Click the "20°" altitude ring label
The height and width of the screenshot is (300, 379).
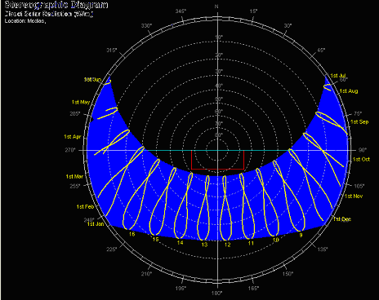219,55
